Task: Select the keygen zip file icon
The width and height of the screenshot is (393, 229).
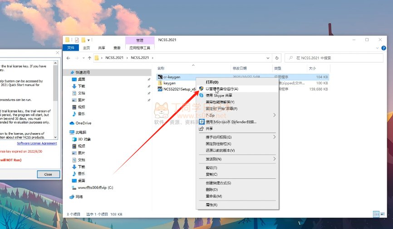Action: click(x=160, y=83)
